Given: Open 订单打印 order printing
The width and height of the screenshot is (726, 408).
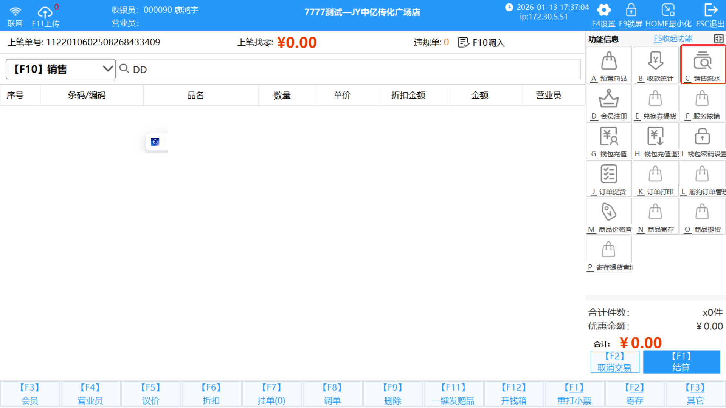Looking at the screenshot, I should pos(655,179).
